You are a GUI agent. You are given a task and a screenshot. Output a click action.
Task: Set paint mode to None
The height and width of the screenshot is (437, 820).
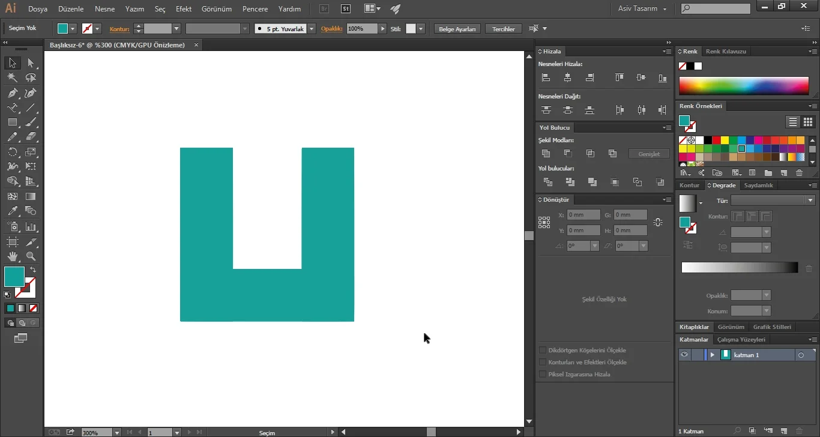point(34,308)
